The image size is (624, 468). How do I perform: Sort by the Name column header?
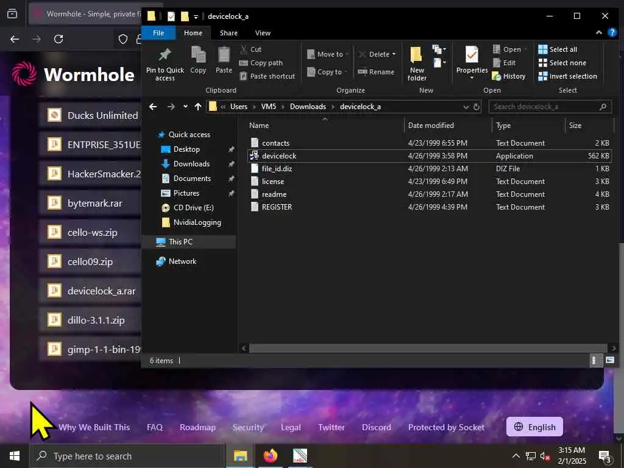(259, 126)
